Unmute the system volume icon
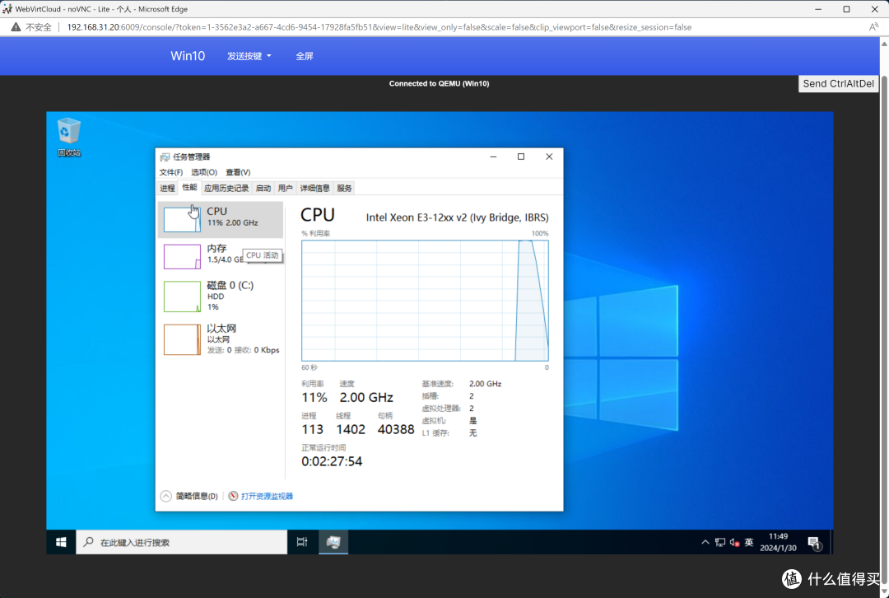Viewport: 889px width, 598px height. point(733,542)
